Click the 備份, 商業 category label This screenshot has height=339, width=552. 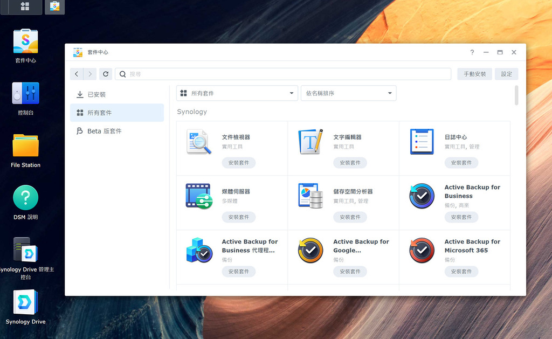[457, 205]
